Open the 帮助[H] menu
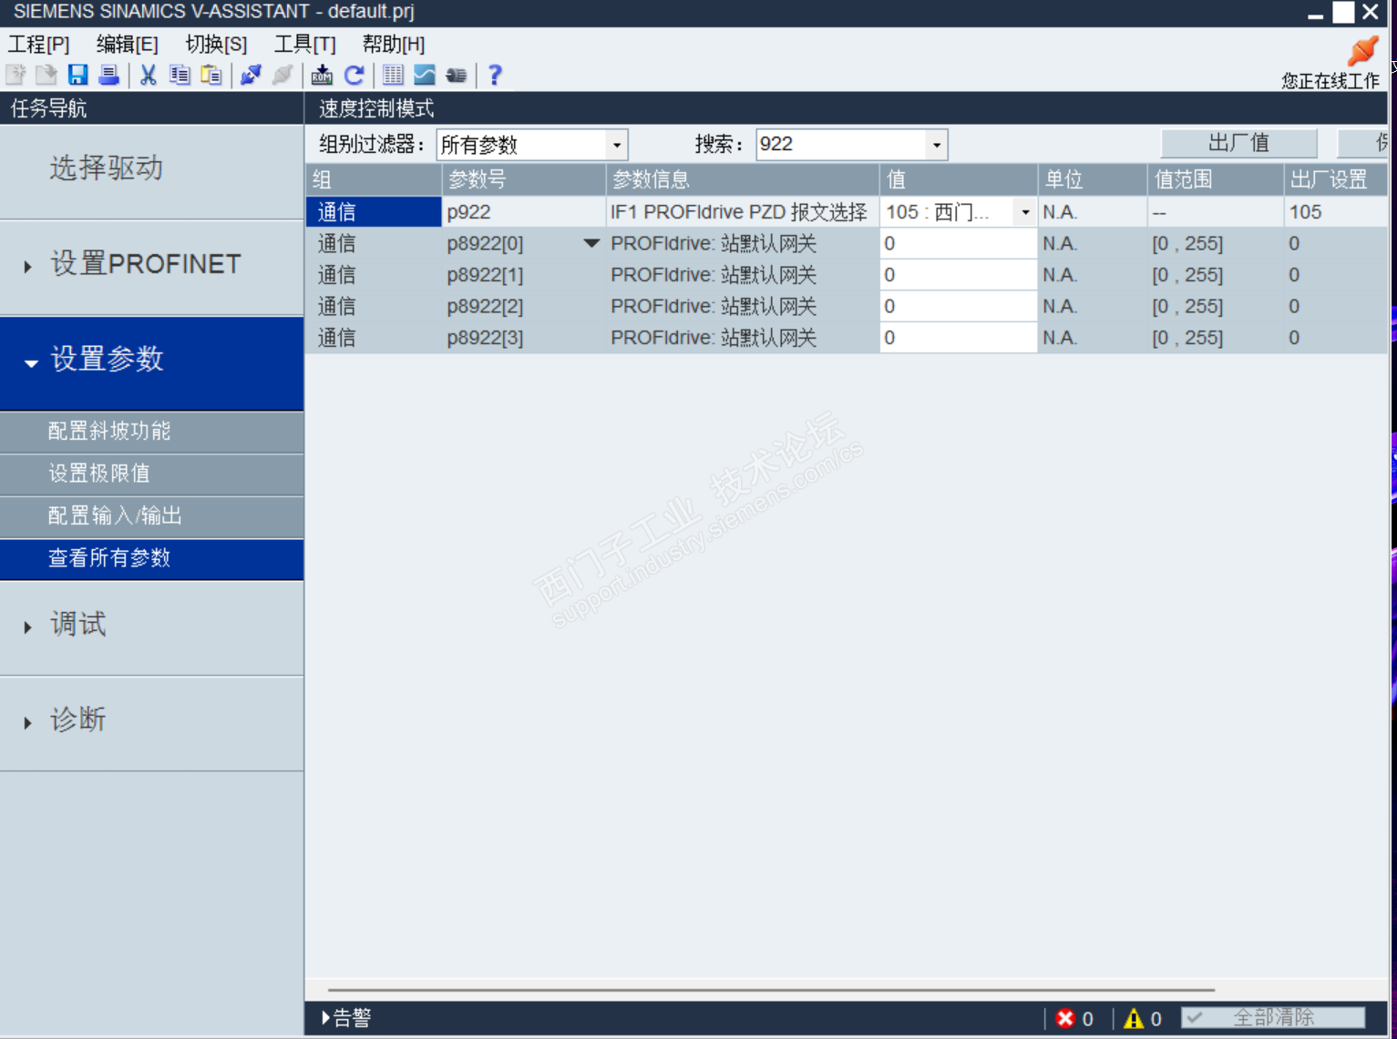Image resolution: width=1397 pixels, height=1039 pixels. pyautogui.click(x=394, y=44)
